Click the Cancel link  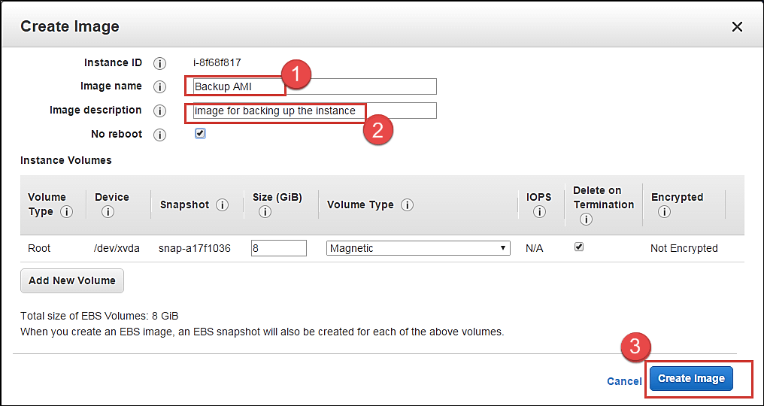tap(624, 381)
